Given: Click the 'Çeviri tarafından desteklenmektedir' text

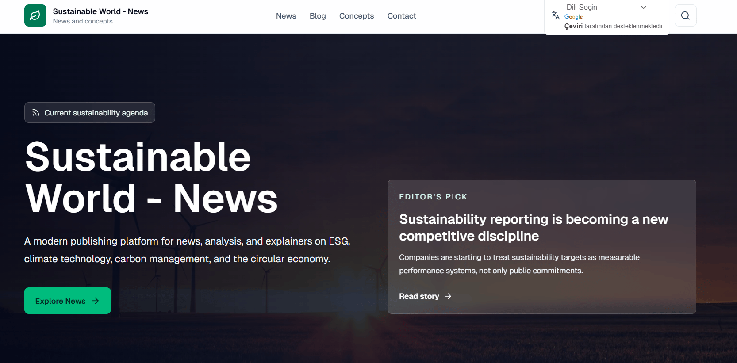Looking at the screenshot, I should [614, 26].
